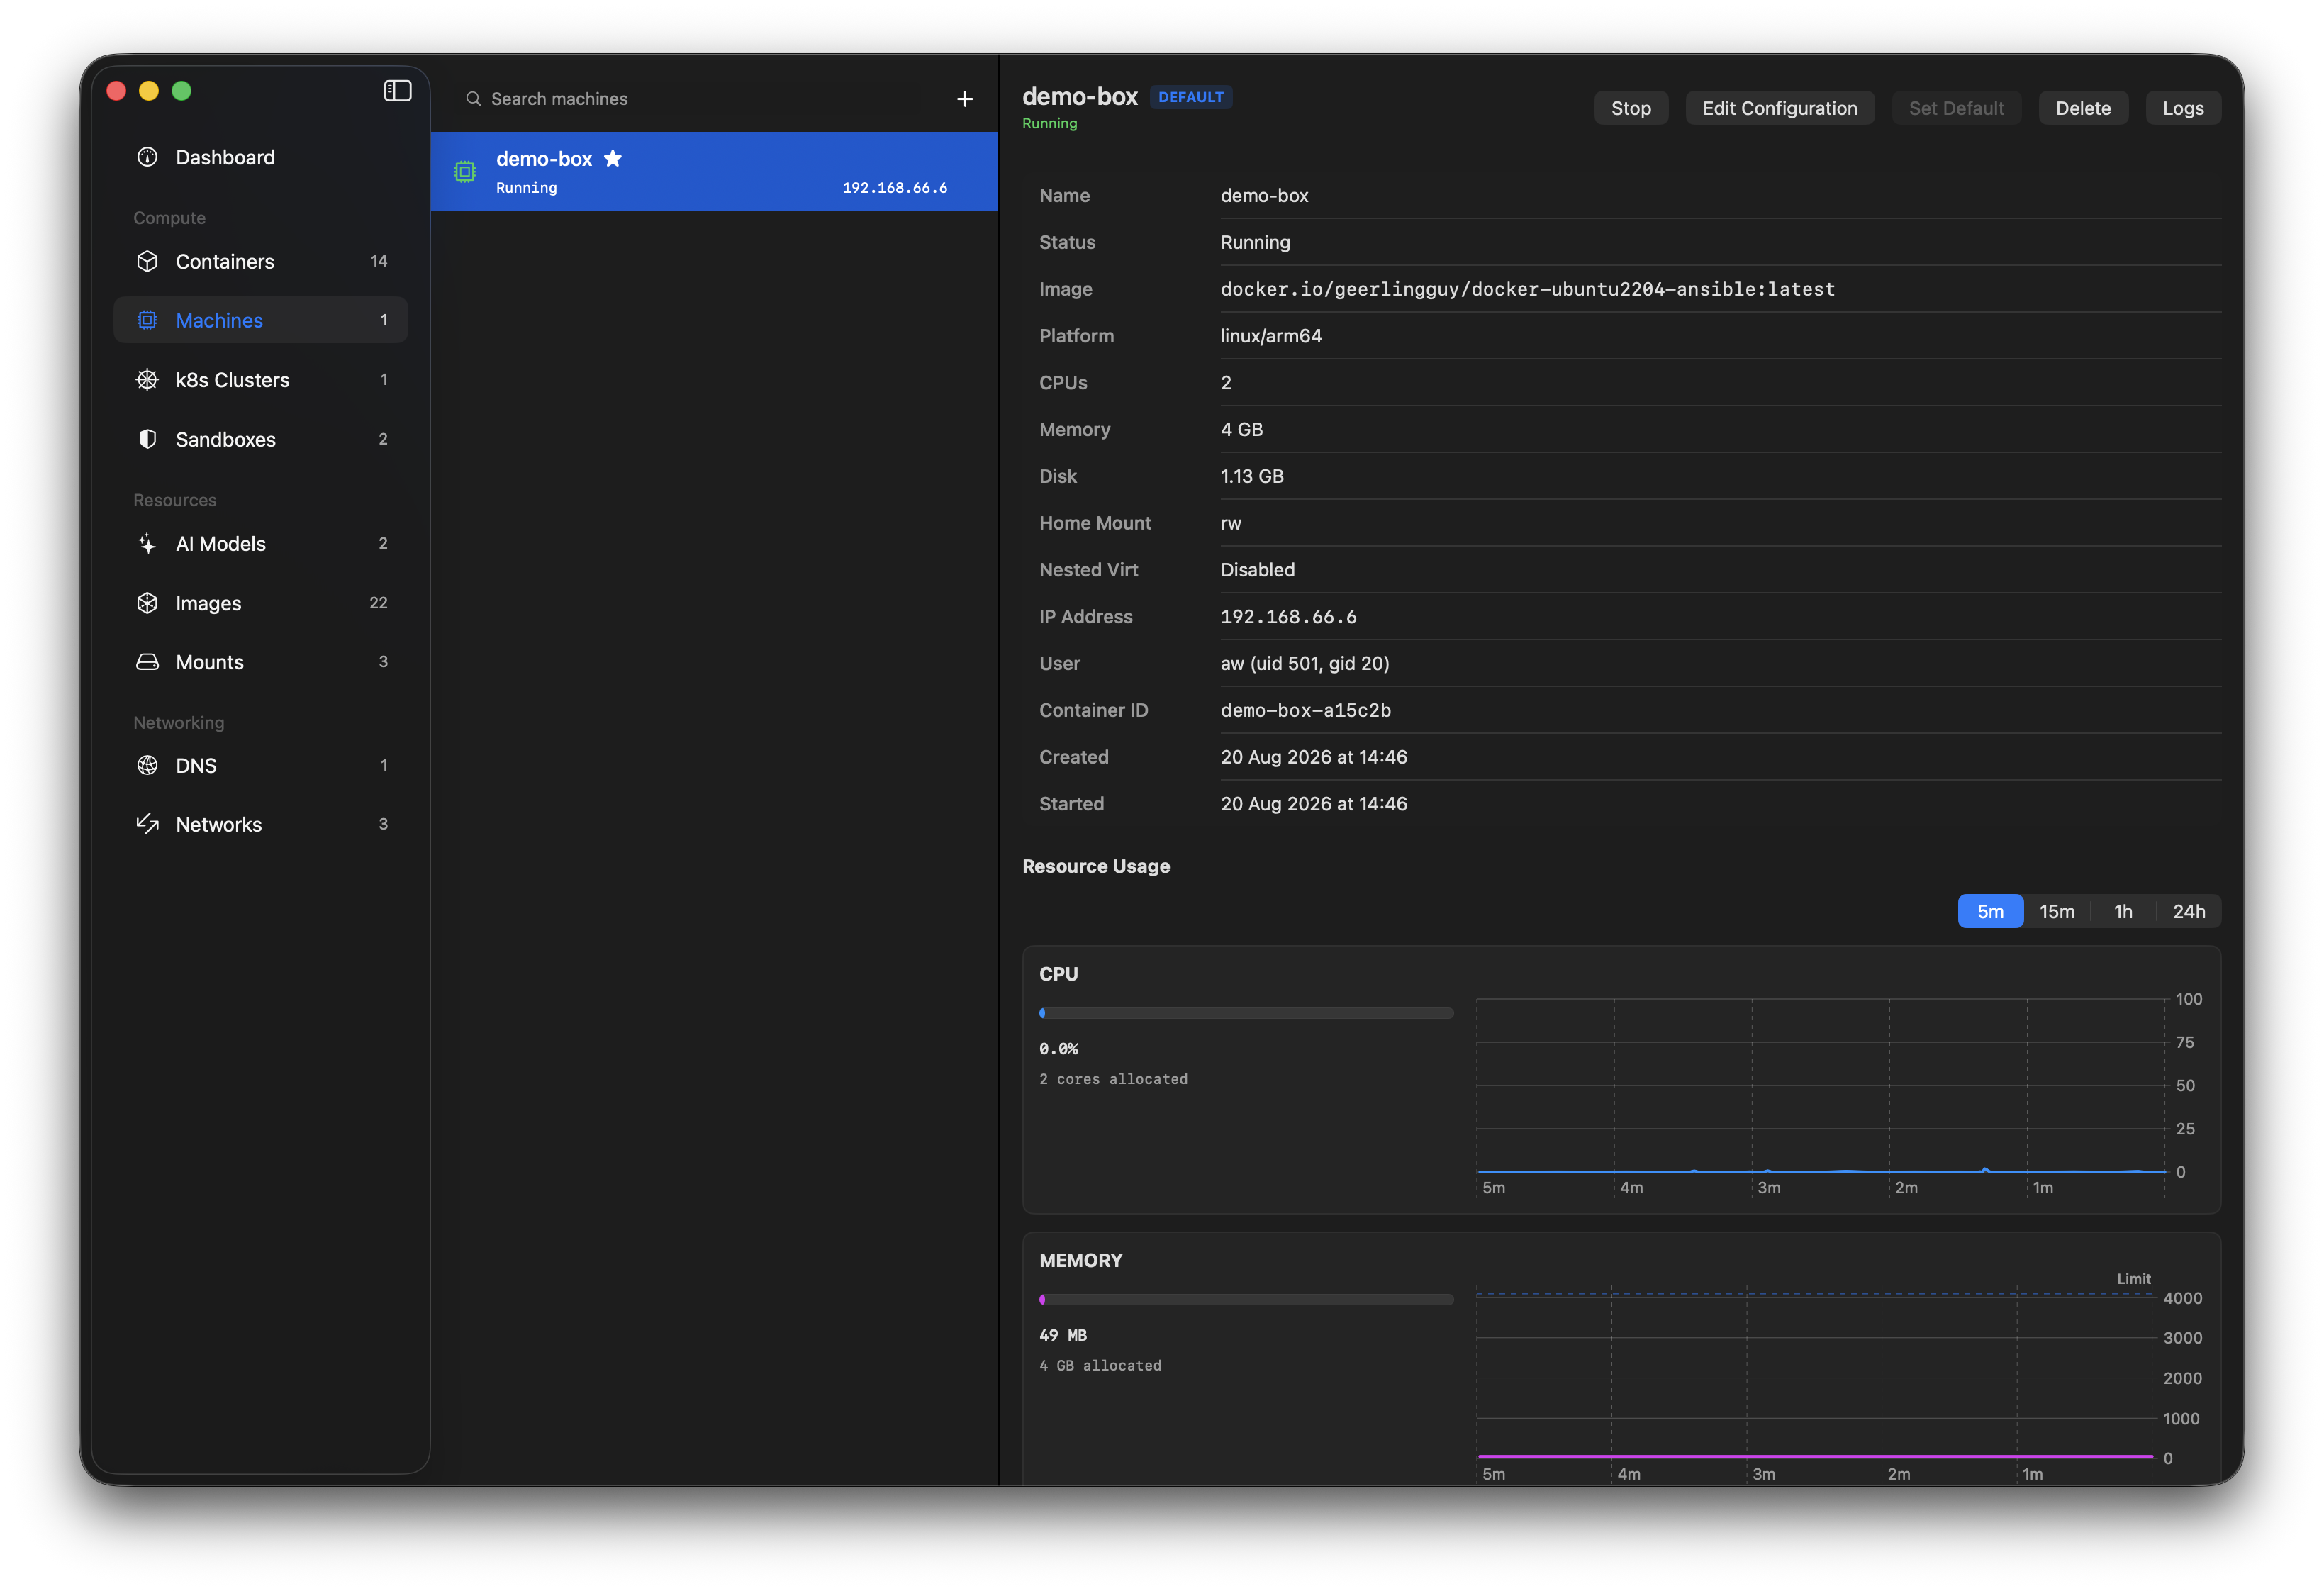The image size is (2324, 1591).
Task: Click the Set Default button
Action: tap(1955, 108)
